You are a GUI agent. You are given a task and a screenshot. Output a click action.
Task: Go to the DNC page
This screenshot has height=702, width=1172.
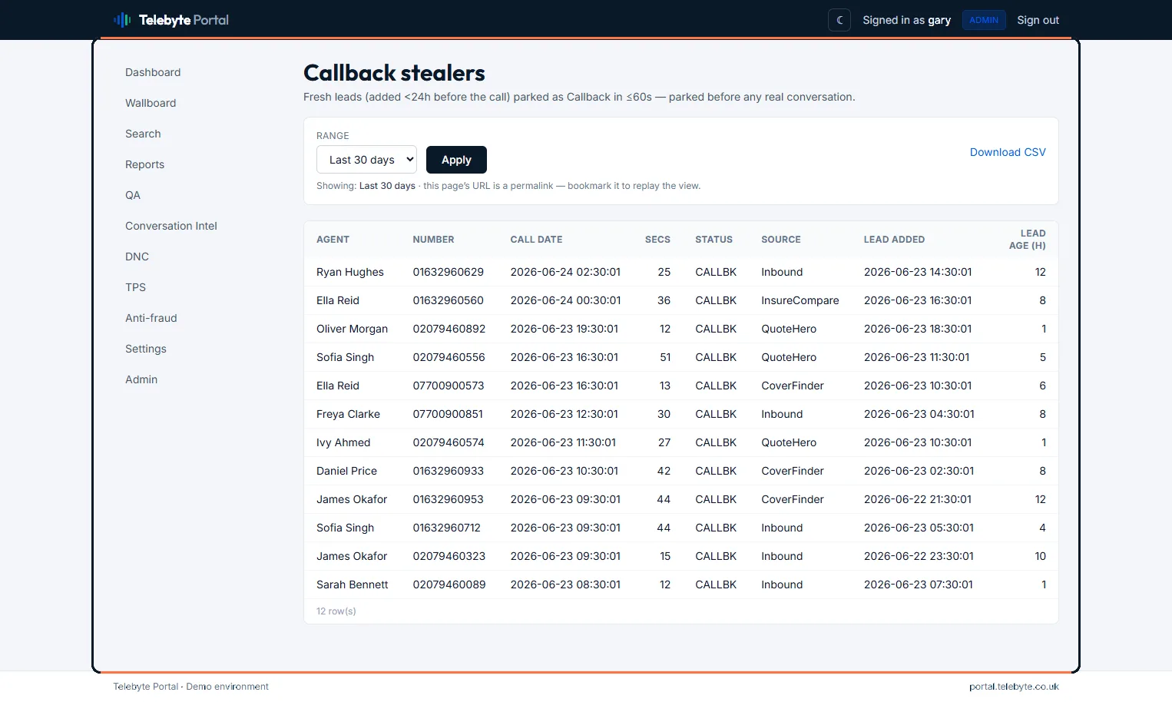tap(137, 257)
